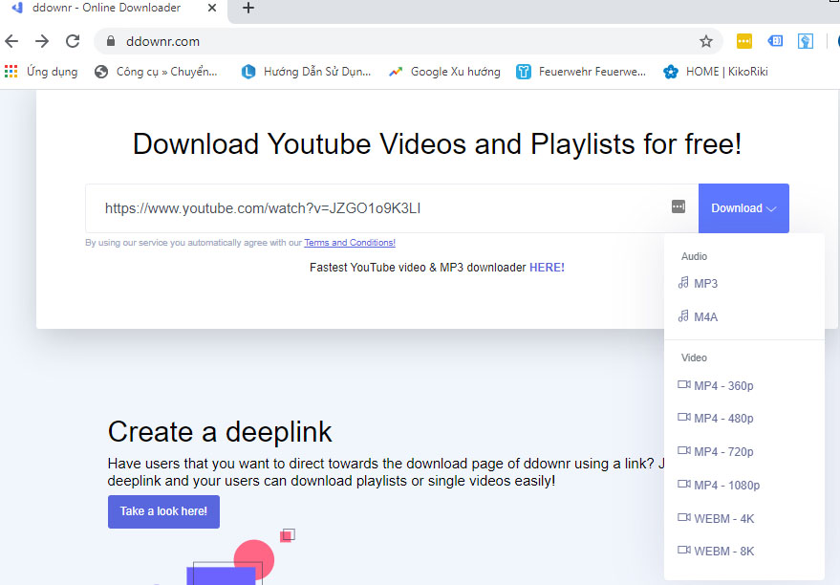Bookmark the page using the star icon

pos(705,41)
